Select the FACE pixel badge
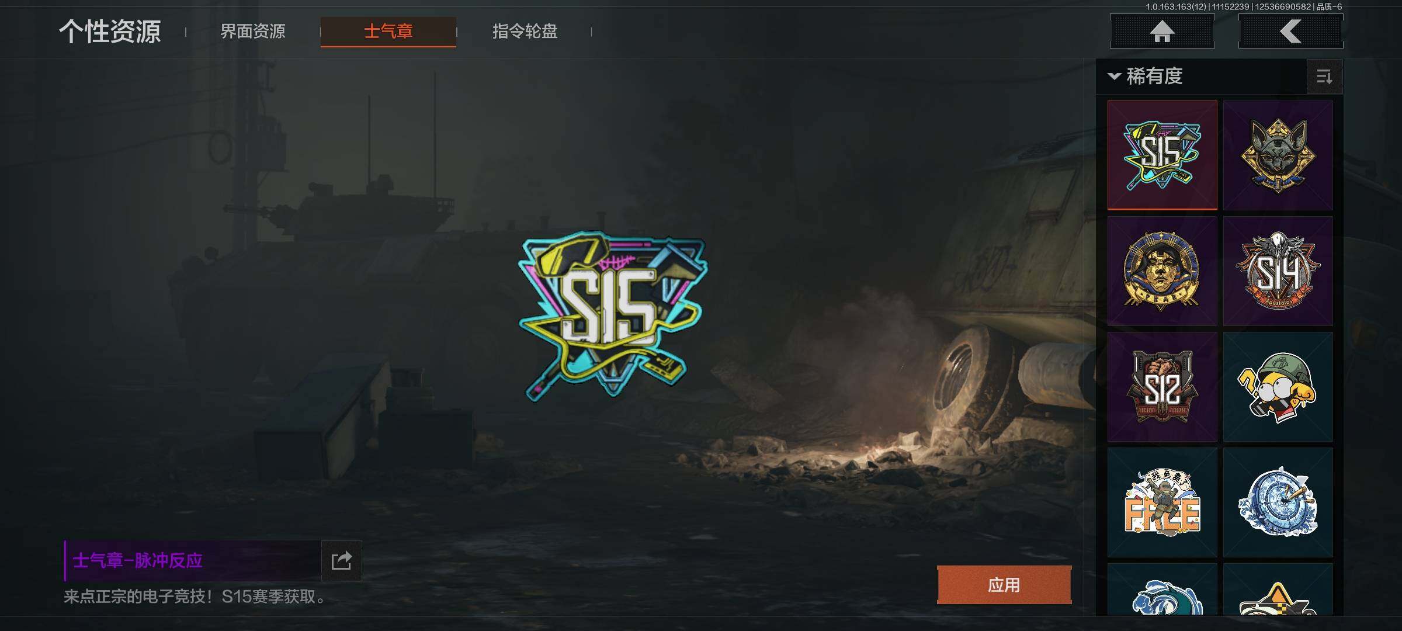The width and height of the screenshot is (1402, 631). click(1162, 502)
